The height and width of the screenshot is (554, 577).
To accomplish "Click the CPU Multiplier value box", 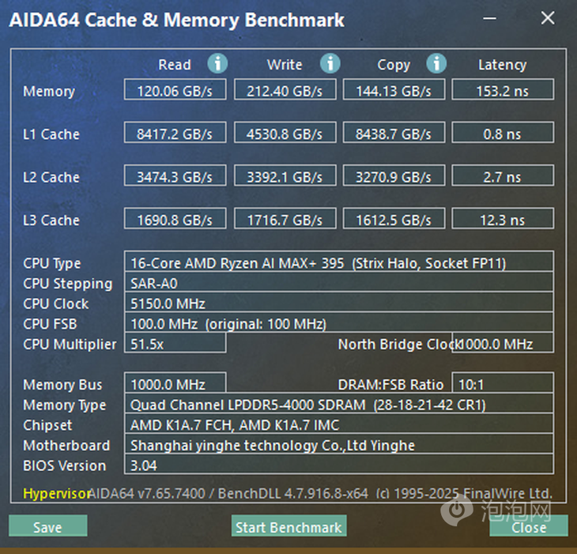I will [175, 344].
